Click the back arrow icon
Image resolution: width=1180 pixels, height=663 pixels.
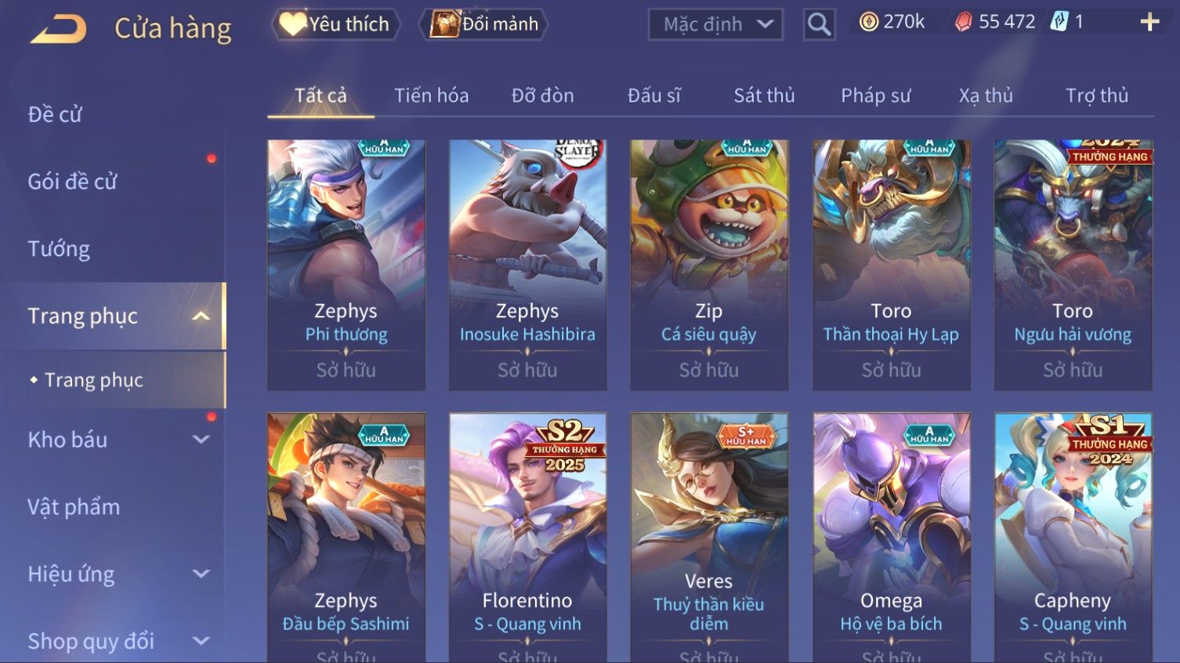59,29
